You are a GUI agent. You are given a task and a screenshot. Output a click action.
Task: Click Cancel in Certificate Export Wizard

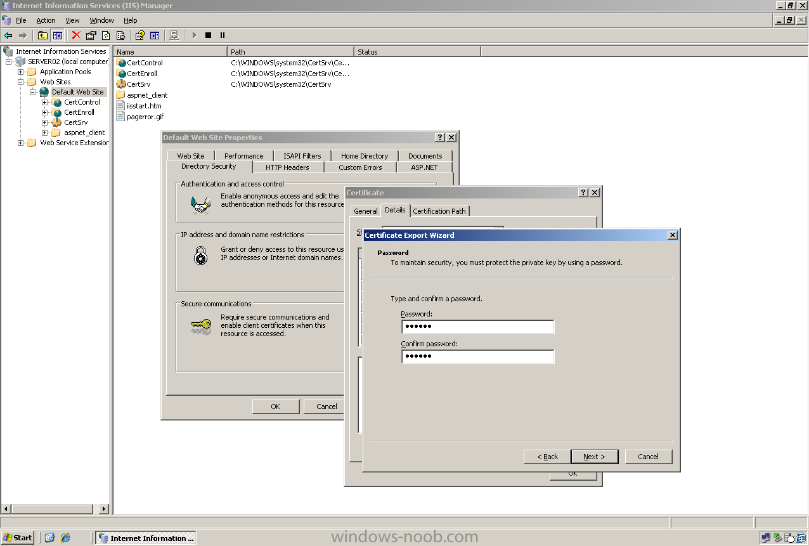(648, 457)
